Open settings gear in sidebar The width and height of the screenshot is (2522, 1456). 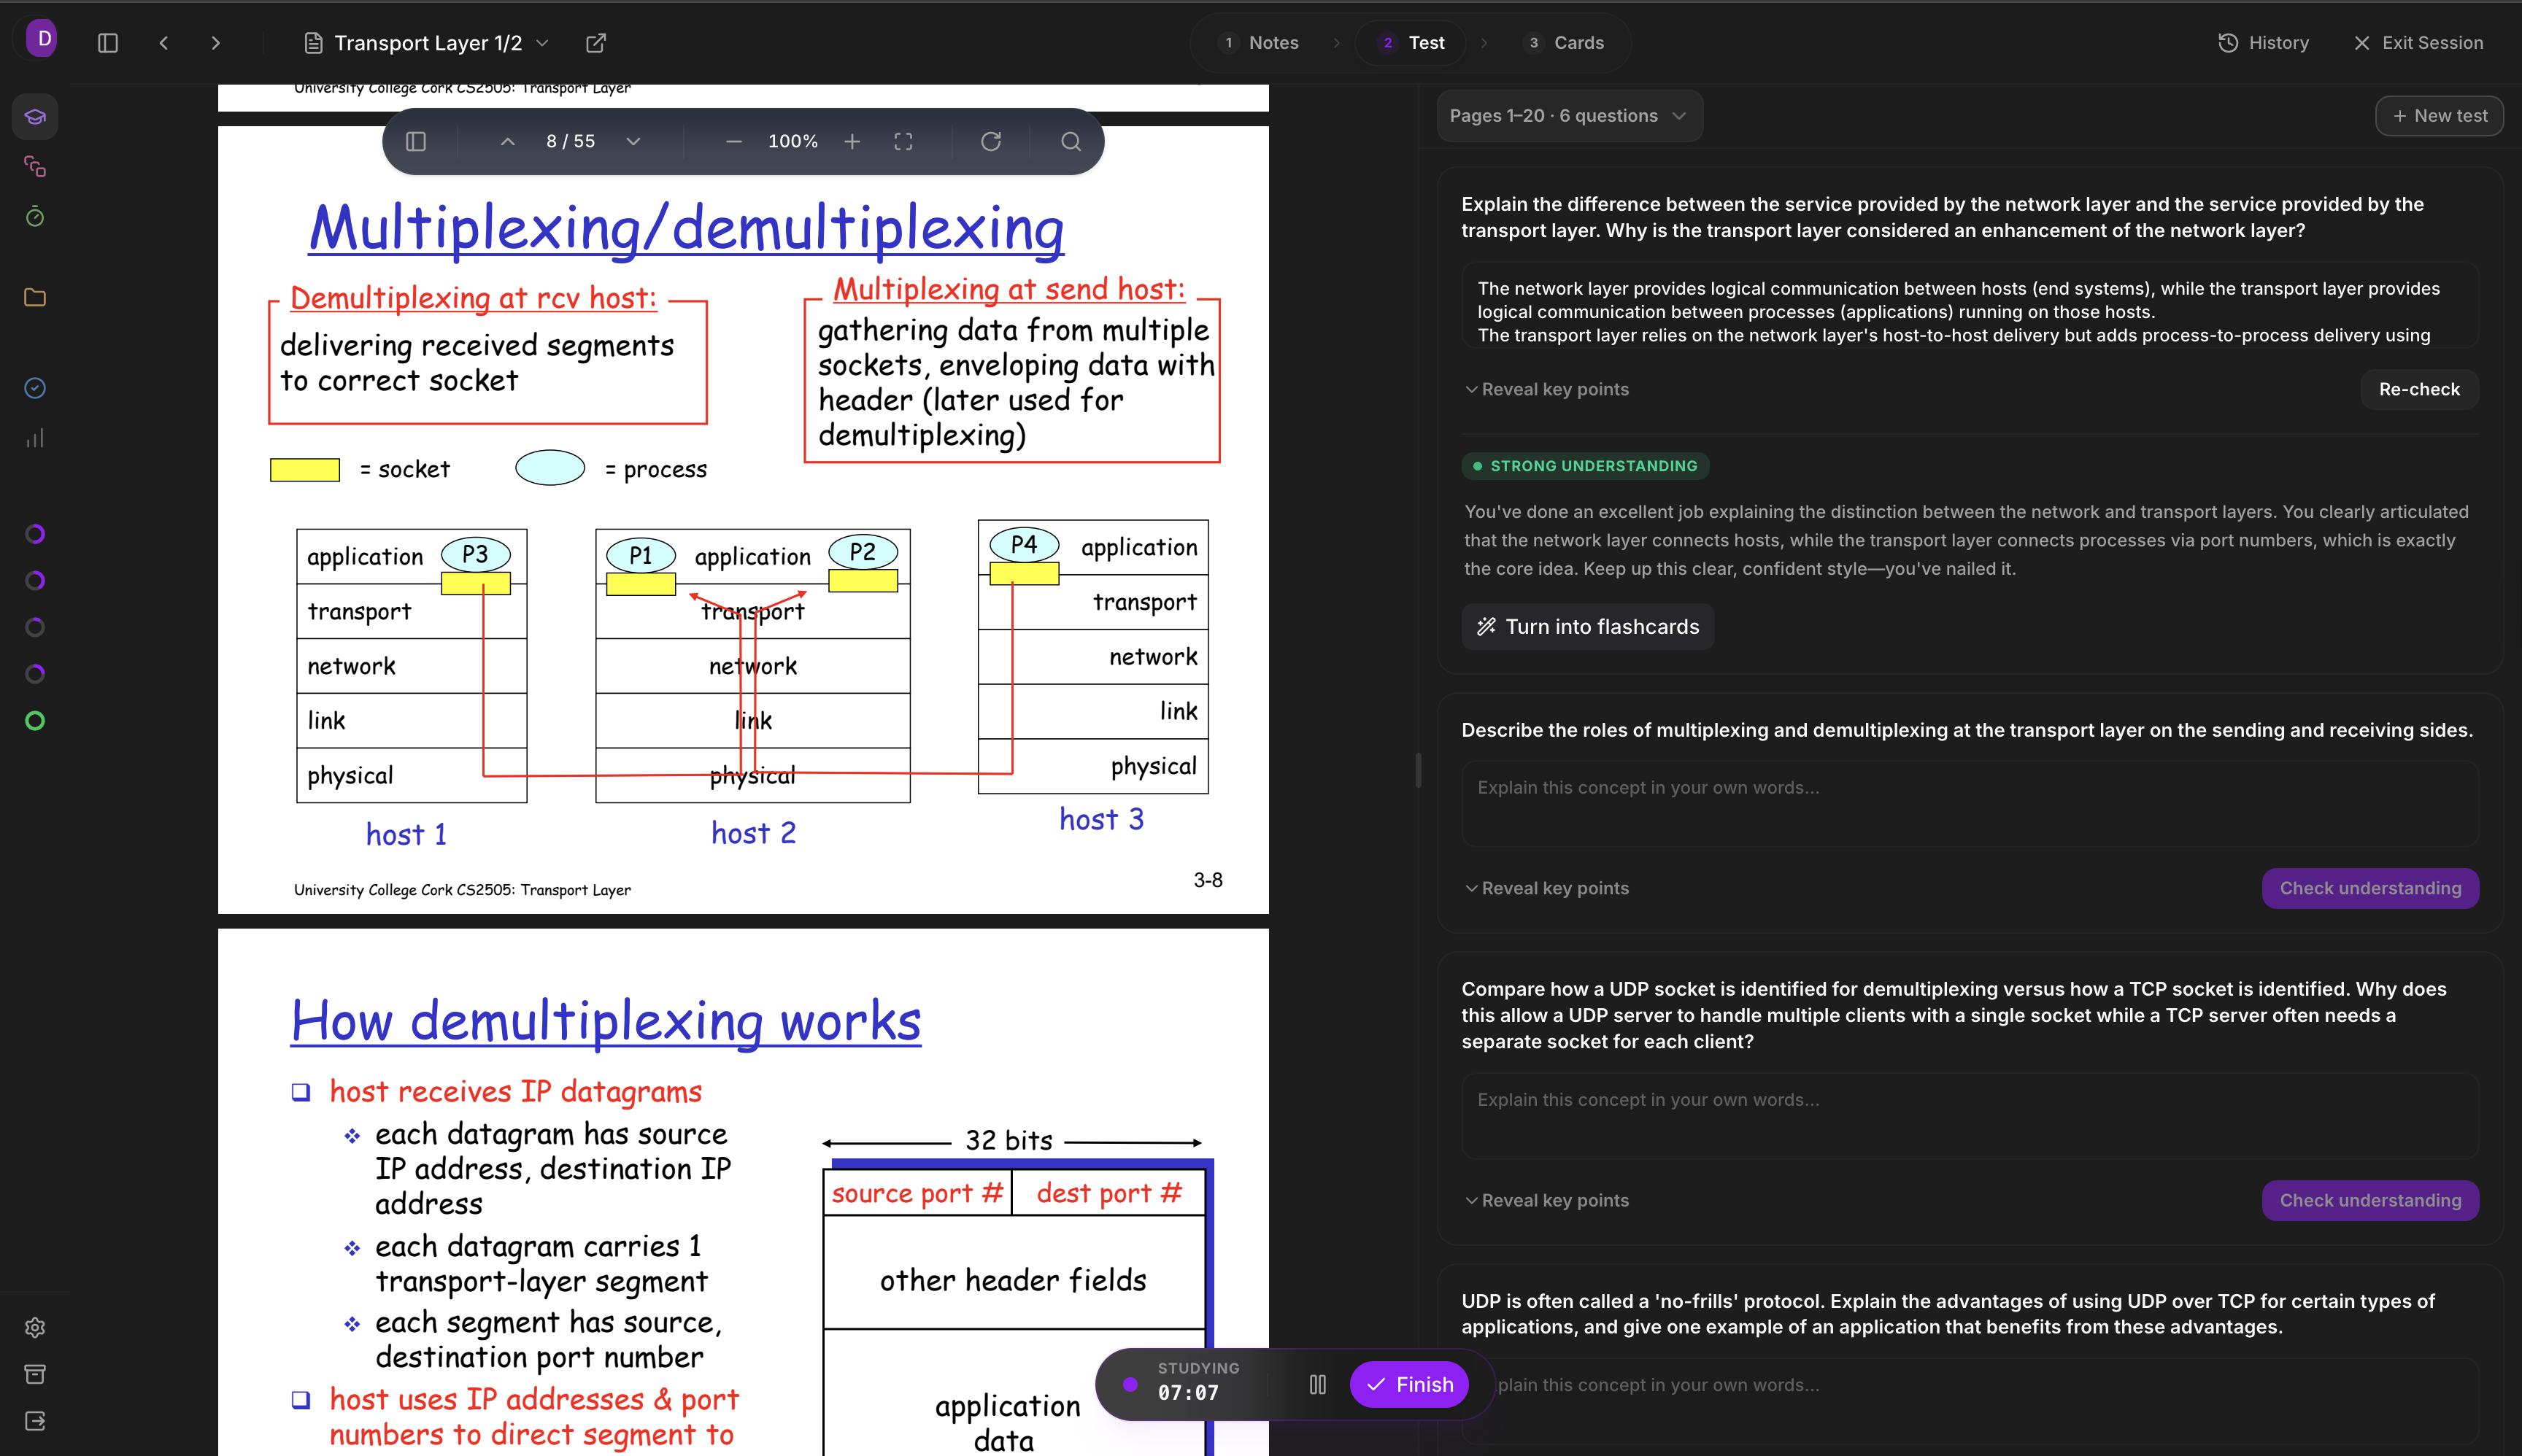[35, 1327]
